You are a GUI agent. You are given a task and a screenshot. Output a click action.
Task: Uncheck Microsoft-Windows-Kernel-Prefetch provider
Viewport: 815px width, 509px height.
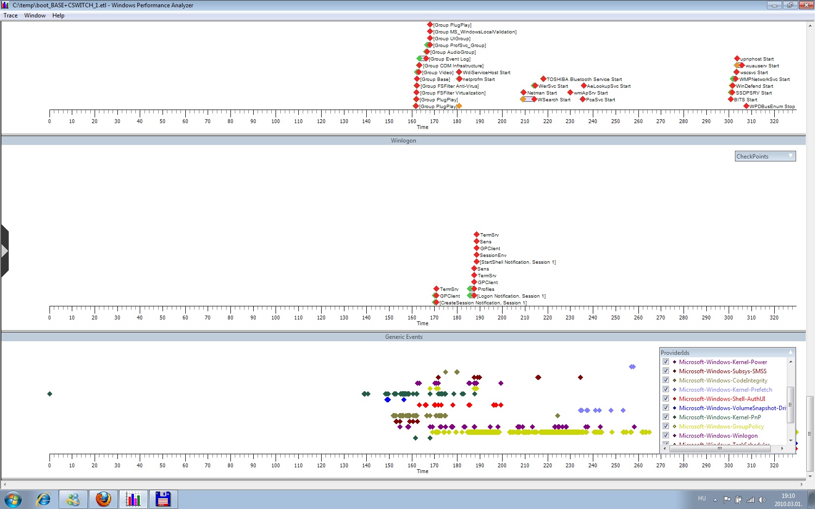click(x=666, y=389)
